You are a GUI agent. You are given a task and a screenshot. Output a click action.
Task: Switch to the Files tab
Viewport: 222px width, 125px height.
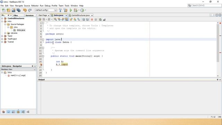pyautogui.click(x=16, y=15)
